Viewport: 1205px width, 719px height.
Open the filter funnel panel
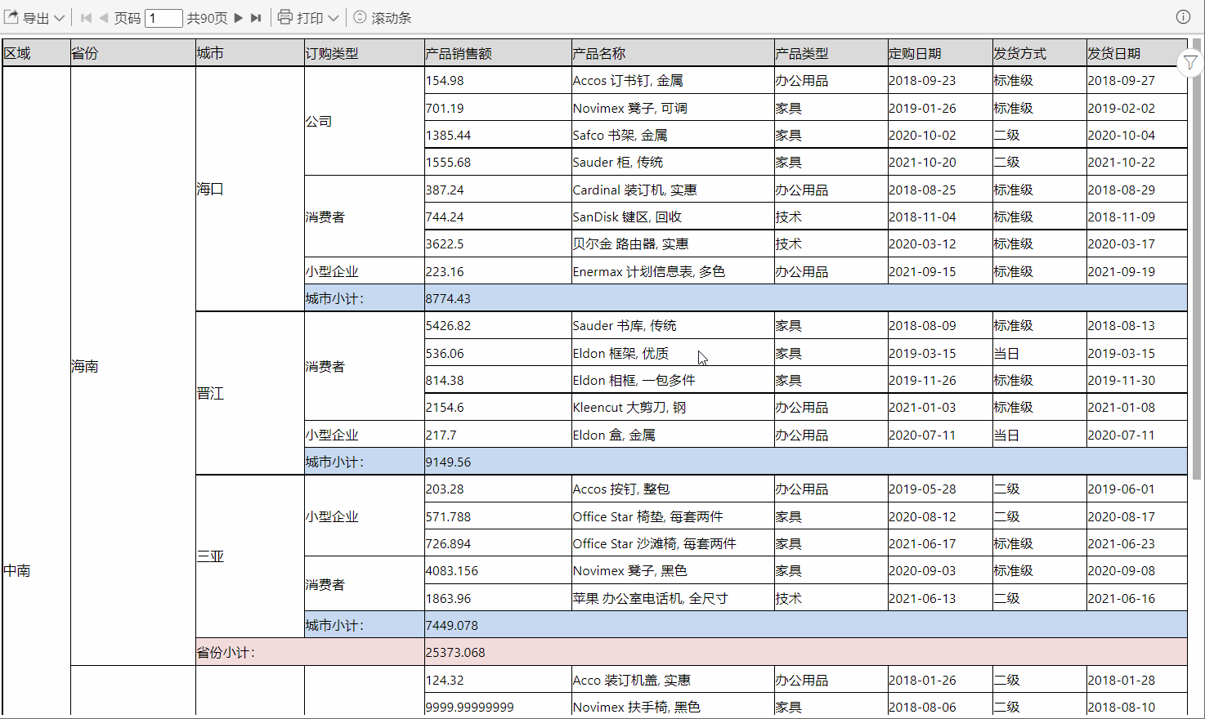point(1190,62)
